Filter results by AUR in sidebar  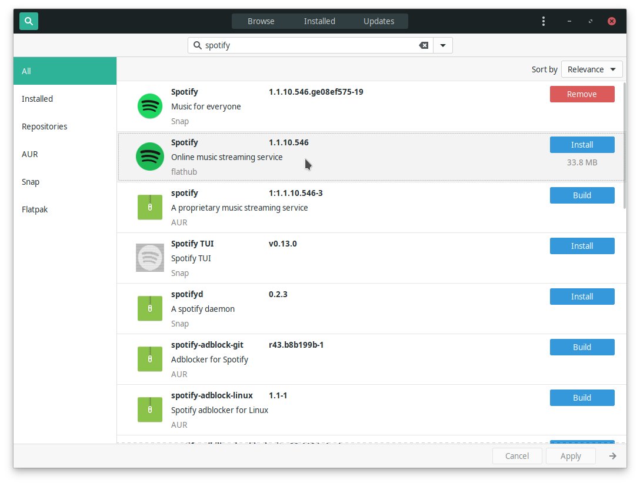point(65,154)
